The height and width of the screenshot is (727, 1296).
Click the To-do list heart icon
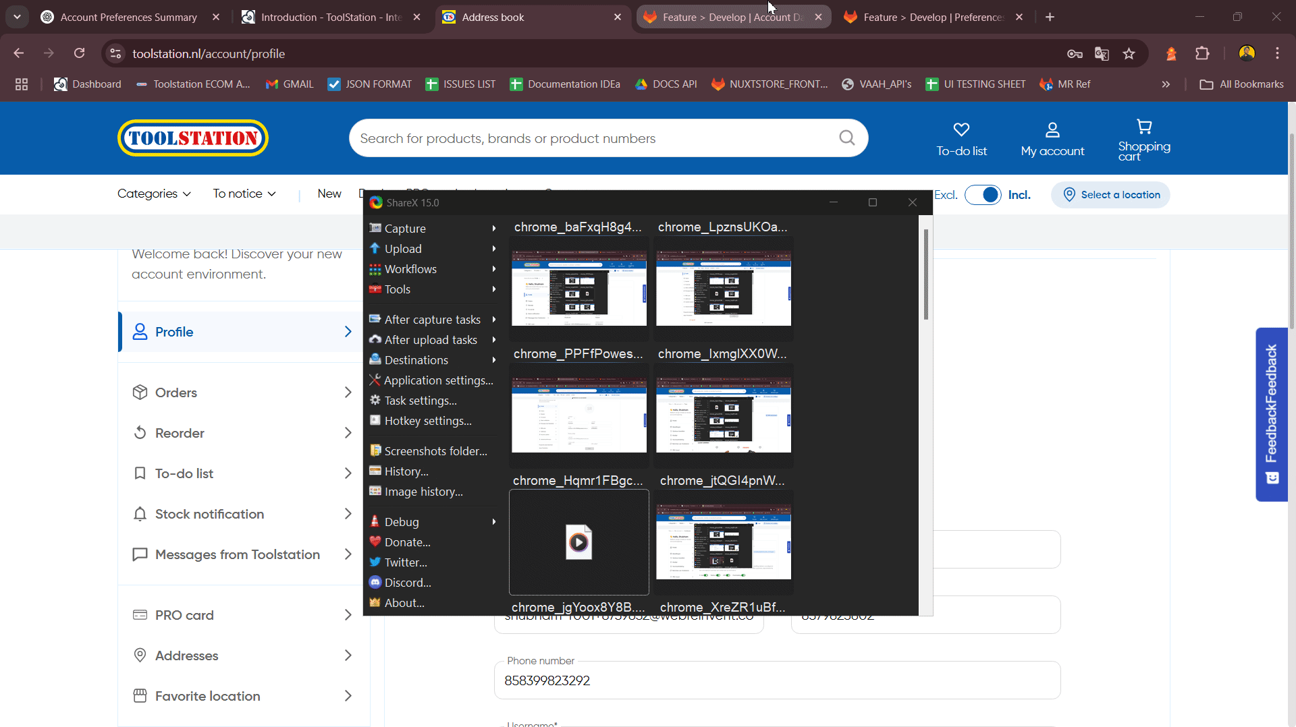961,129
